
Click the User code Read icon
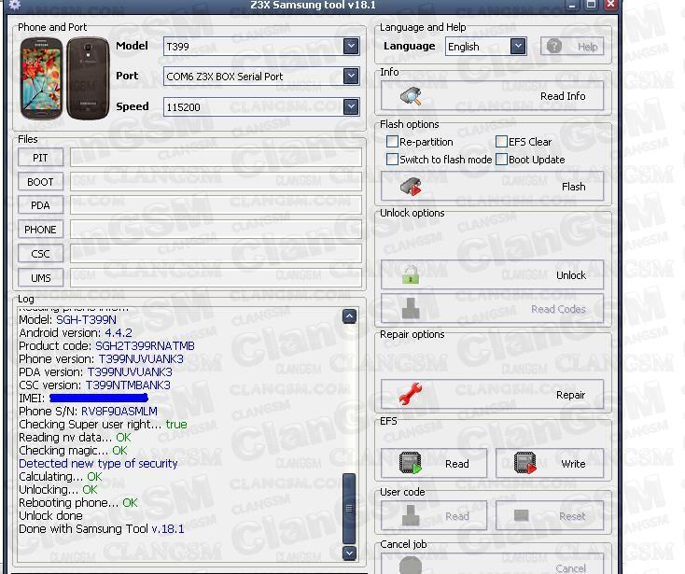[411, 515]
